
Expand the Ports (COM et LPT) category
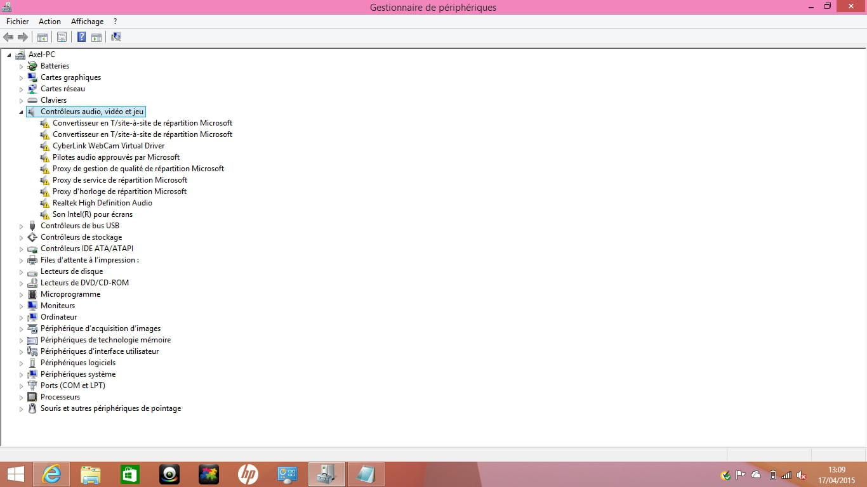21,386
